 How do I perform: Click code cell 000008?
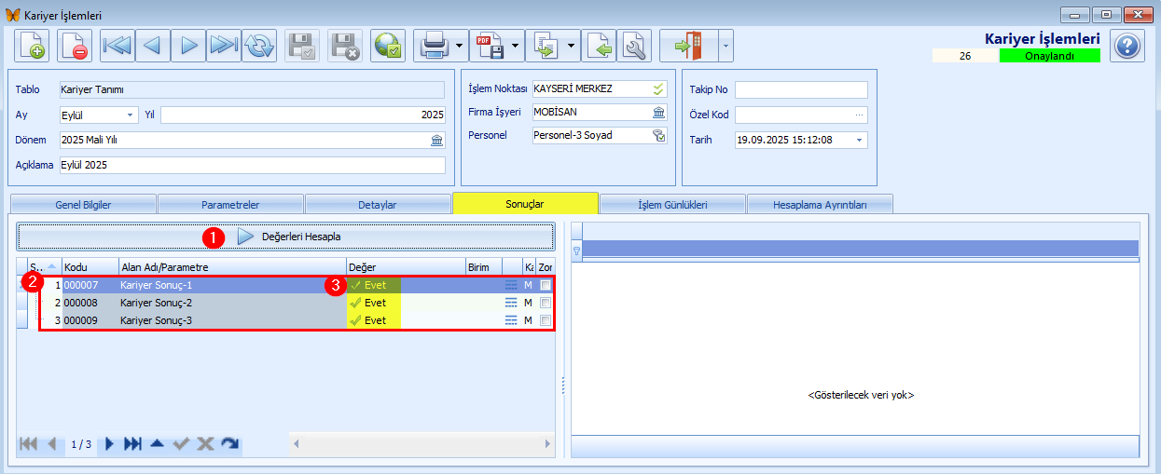click(x=90, y=303)
